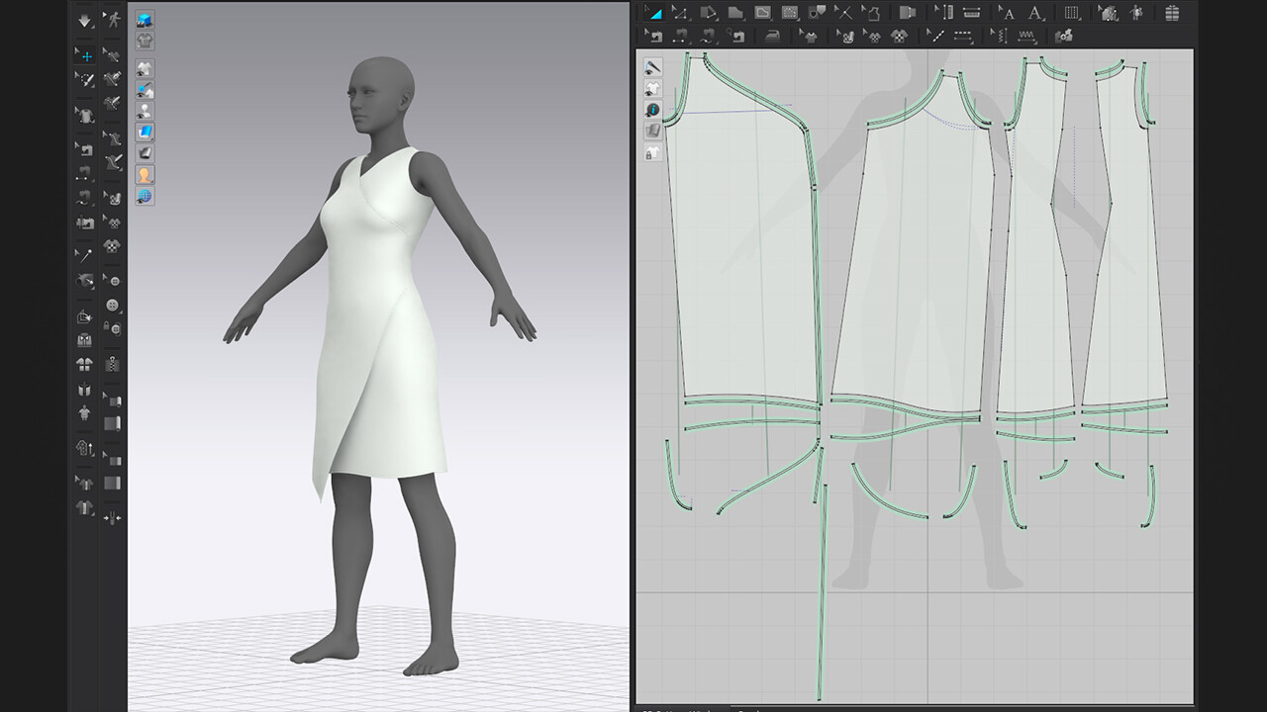The height and width of the screenshot is (712, 1267).
Task: Select the Edit Sewing tool
Action: point(655,36)
